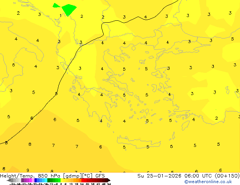
Task: Click the "Height/Temp. 850 hPa" title text
Action: click(x=30, y=176)
